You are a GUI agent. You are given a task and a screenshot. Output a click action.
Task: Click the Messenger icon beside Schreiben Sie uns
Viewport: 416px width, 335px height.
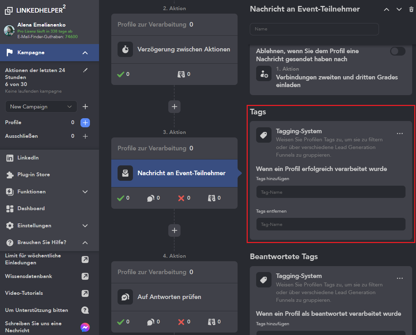[85, 327]
